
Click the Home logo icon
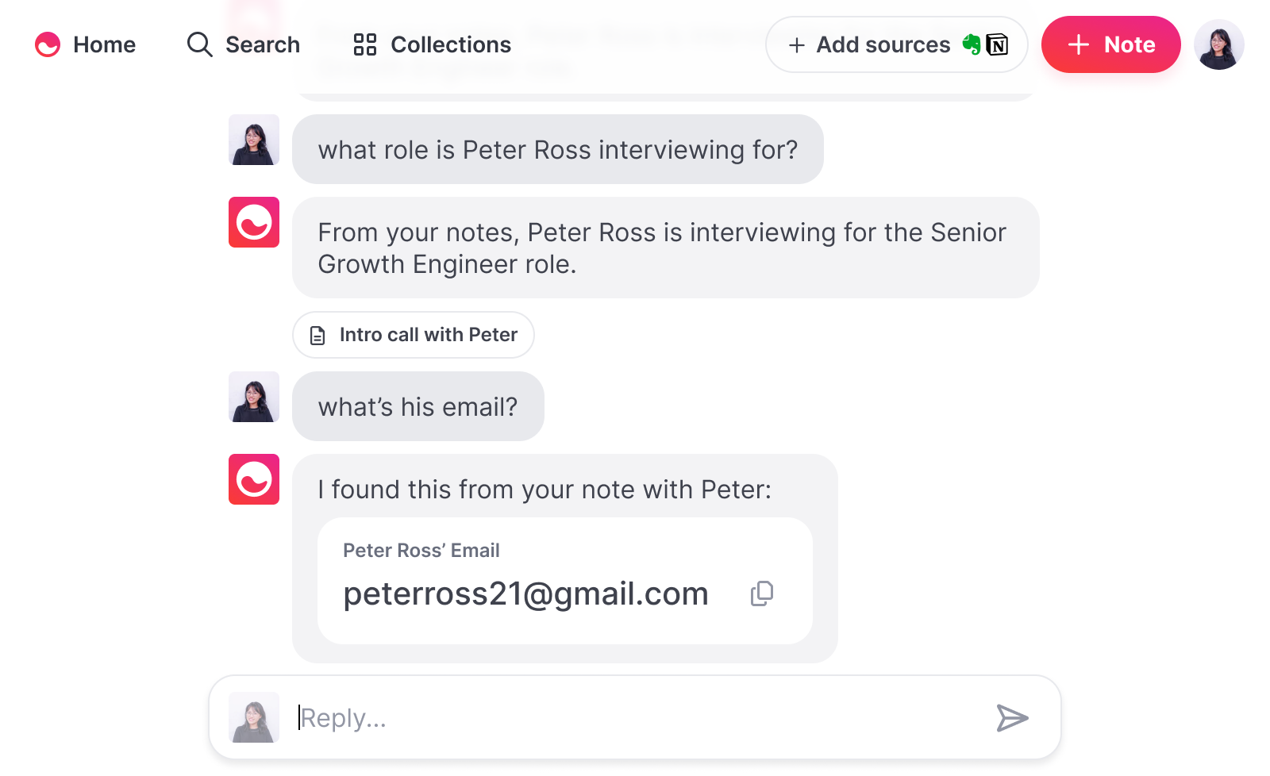[48, 44]
